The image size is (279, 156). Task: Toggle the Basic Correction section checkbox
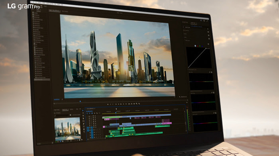208,32
